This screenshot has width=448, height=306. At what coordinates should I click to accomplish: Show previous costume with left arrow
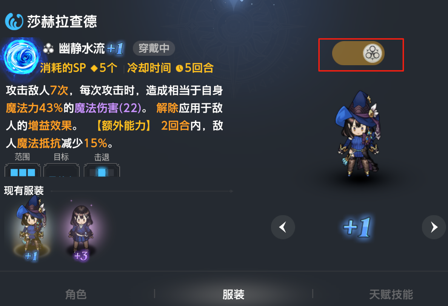point(283,227)
